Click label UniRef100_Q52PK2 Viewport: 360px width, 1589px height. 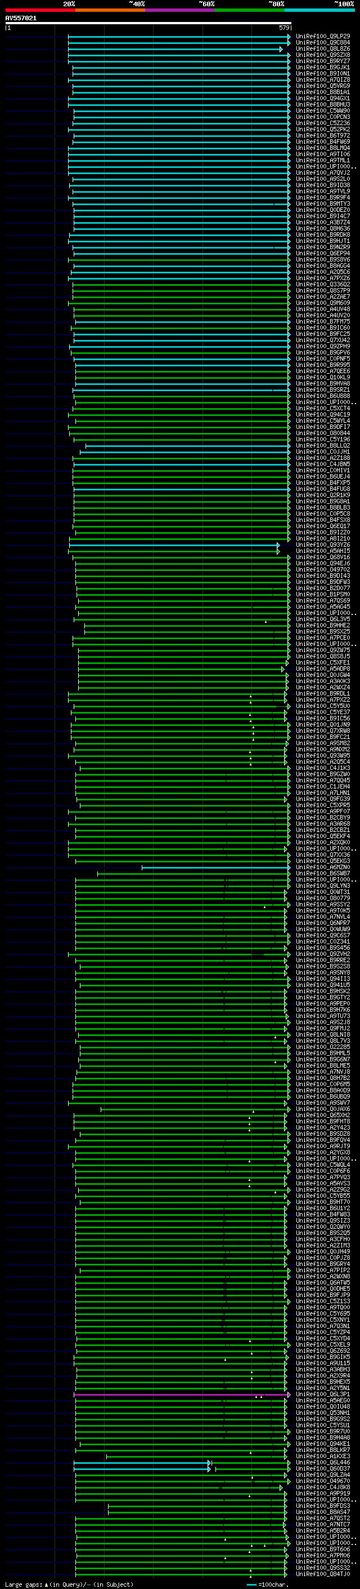coord(323,130)
